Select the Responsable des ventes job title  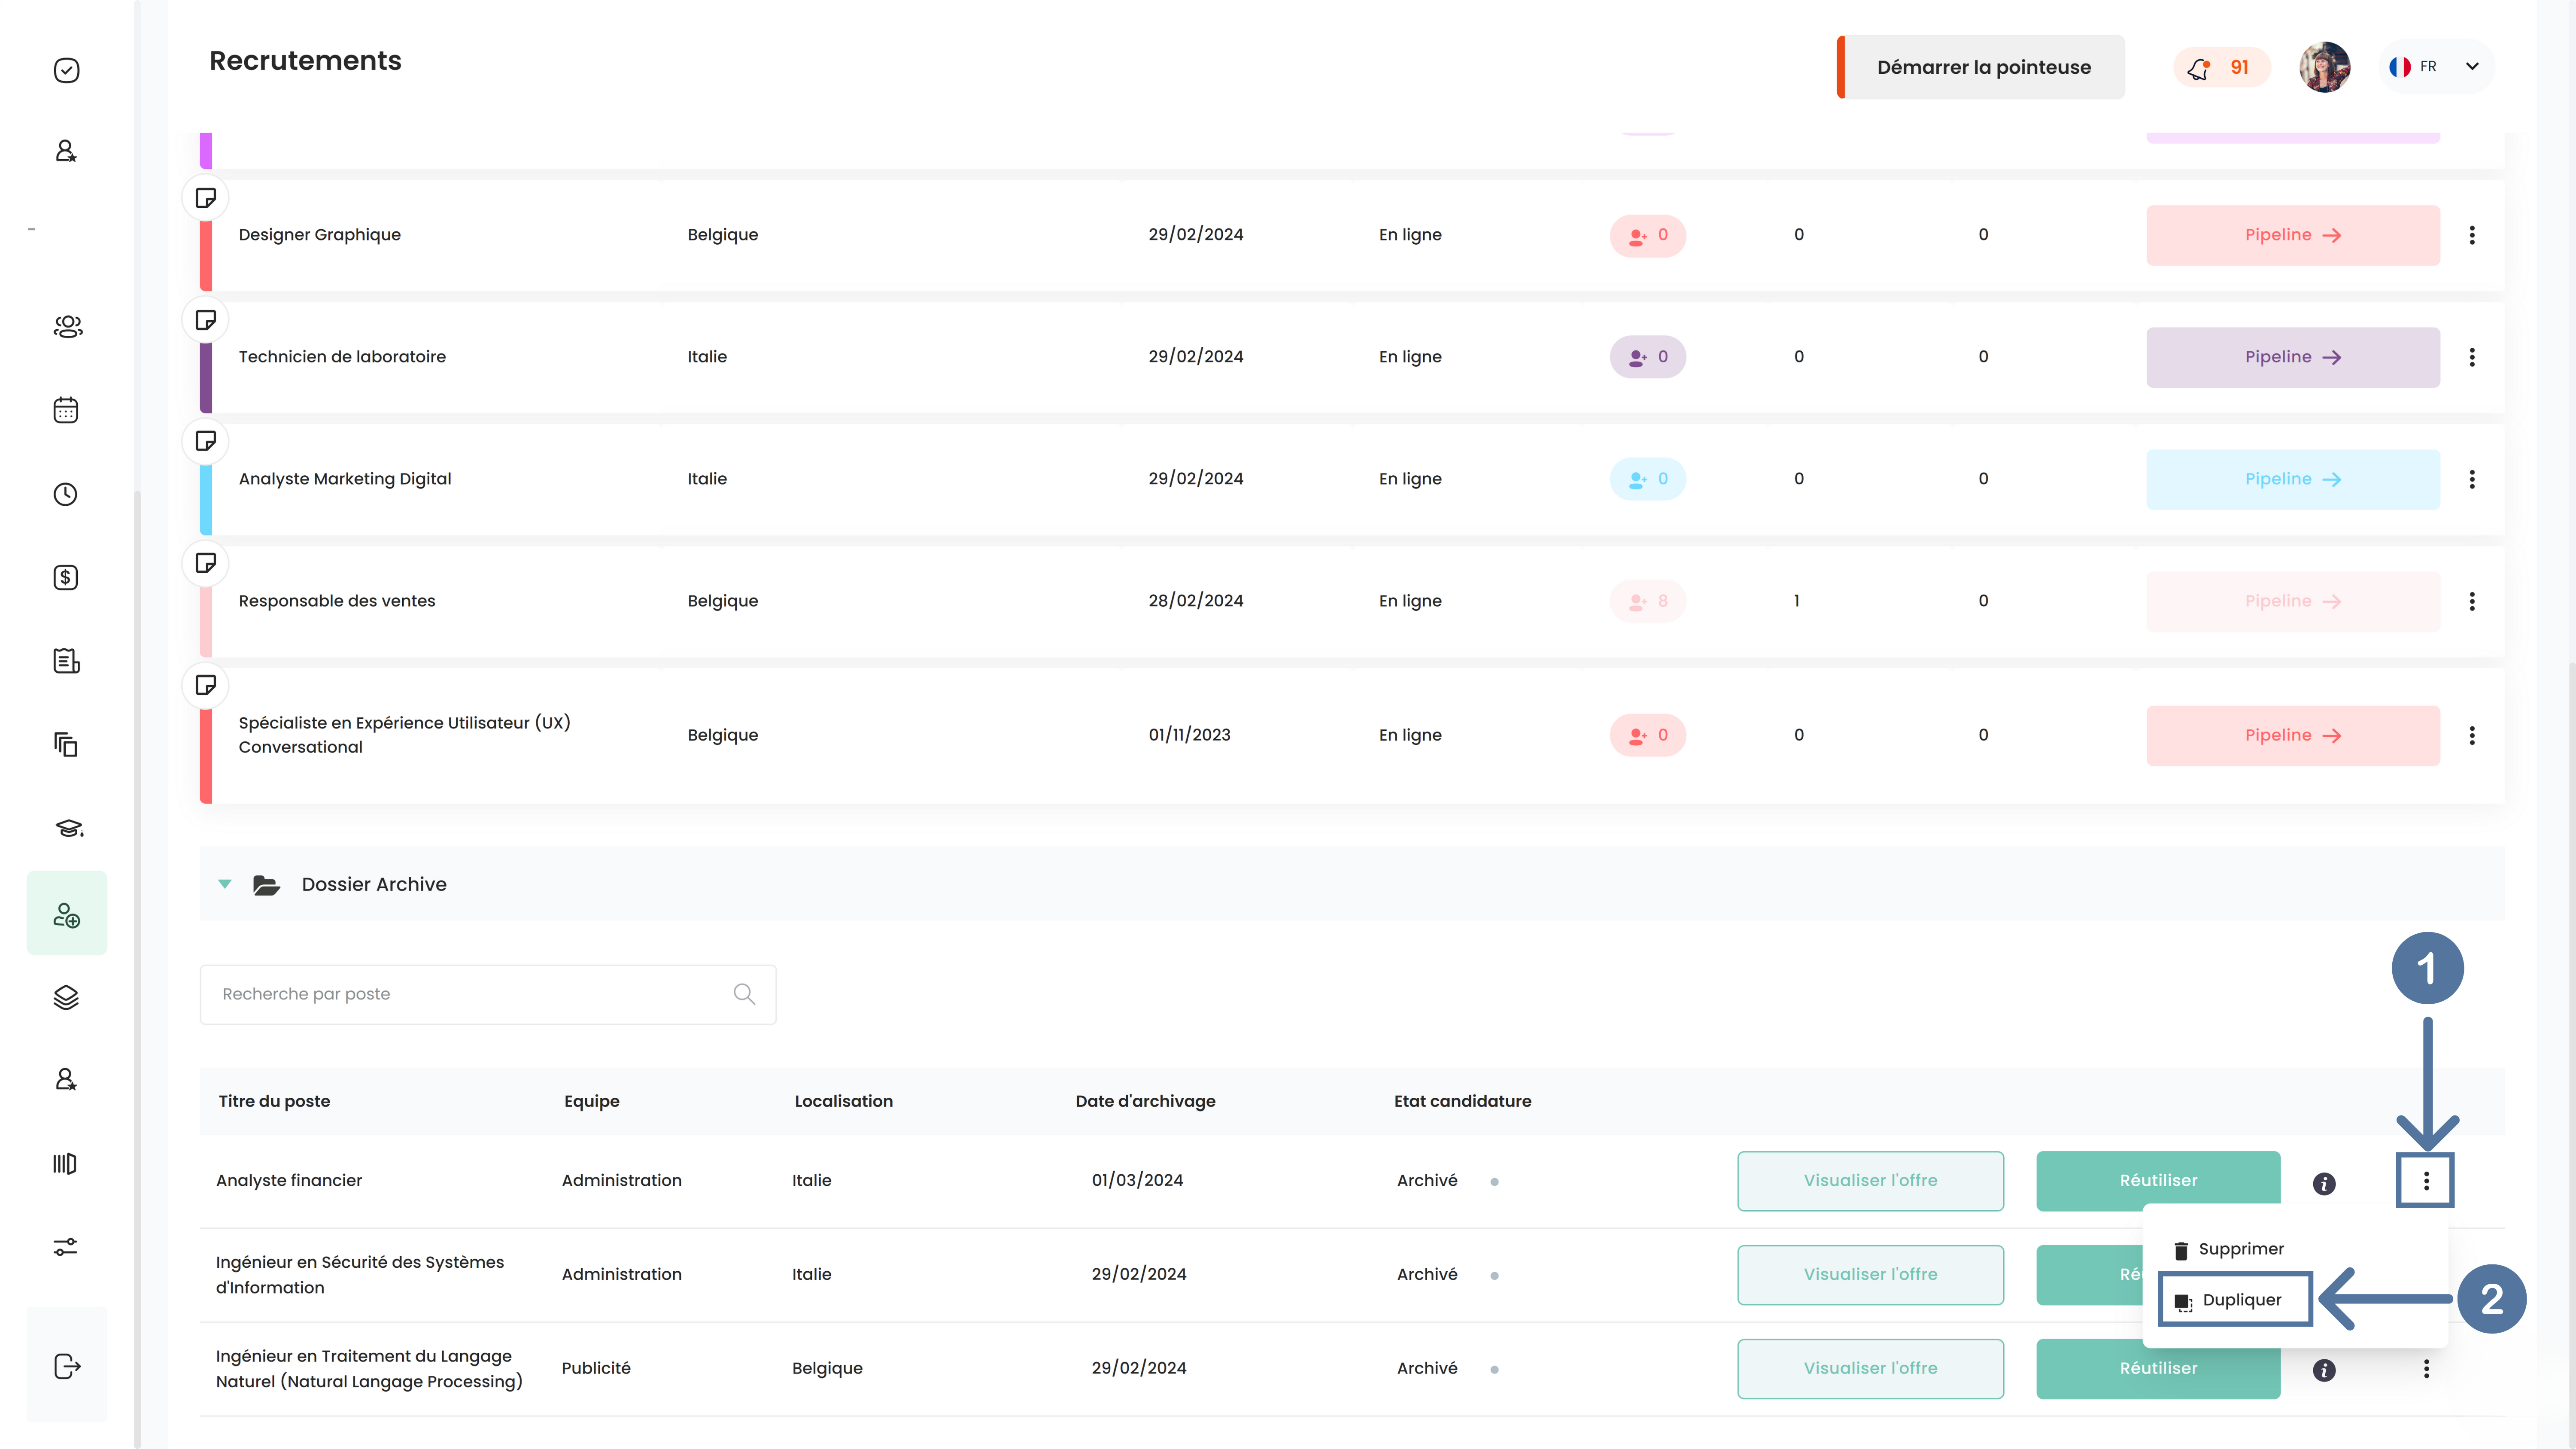(337, 601)
